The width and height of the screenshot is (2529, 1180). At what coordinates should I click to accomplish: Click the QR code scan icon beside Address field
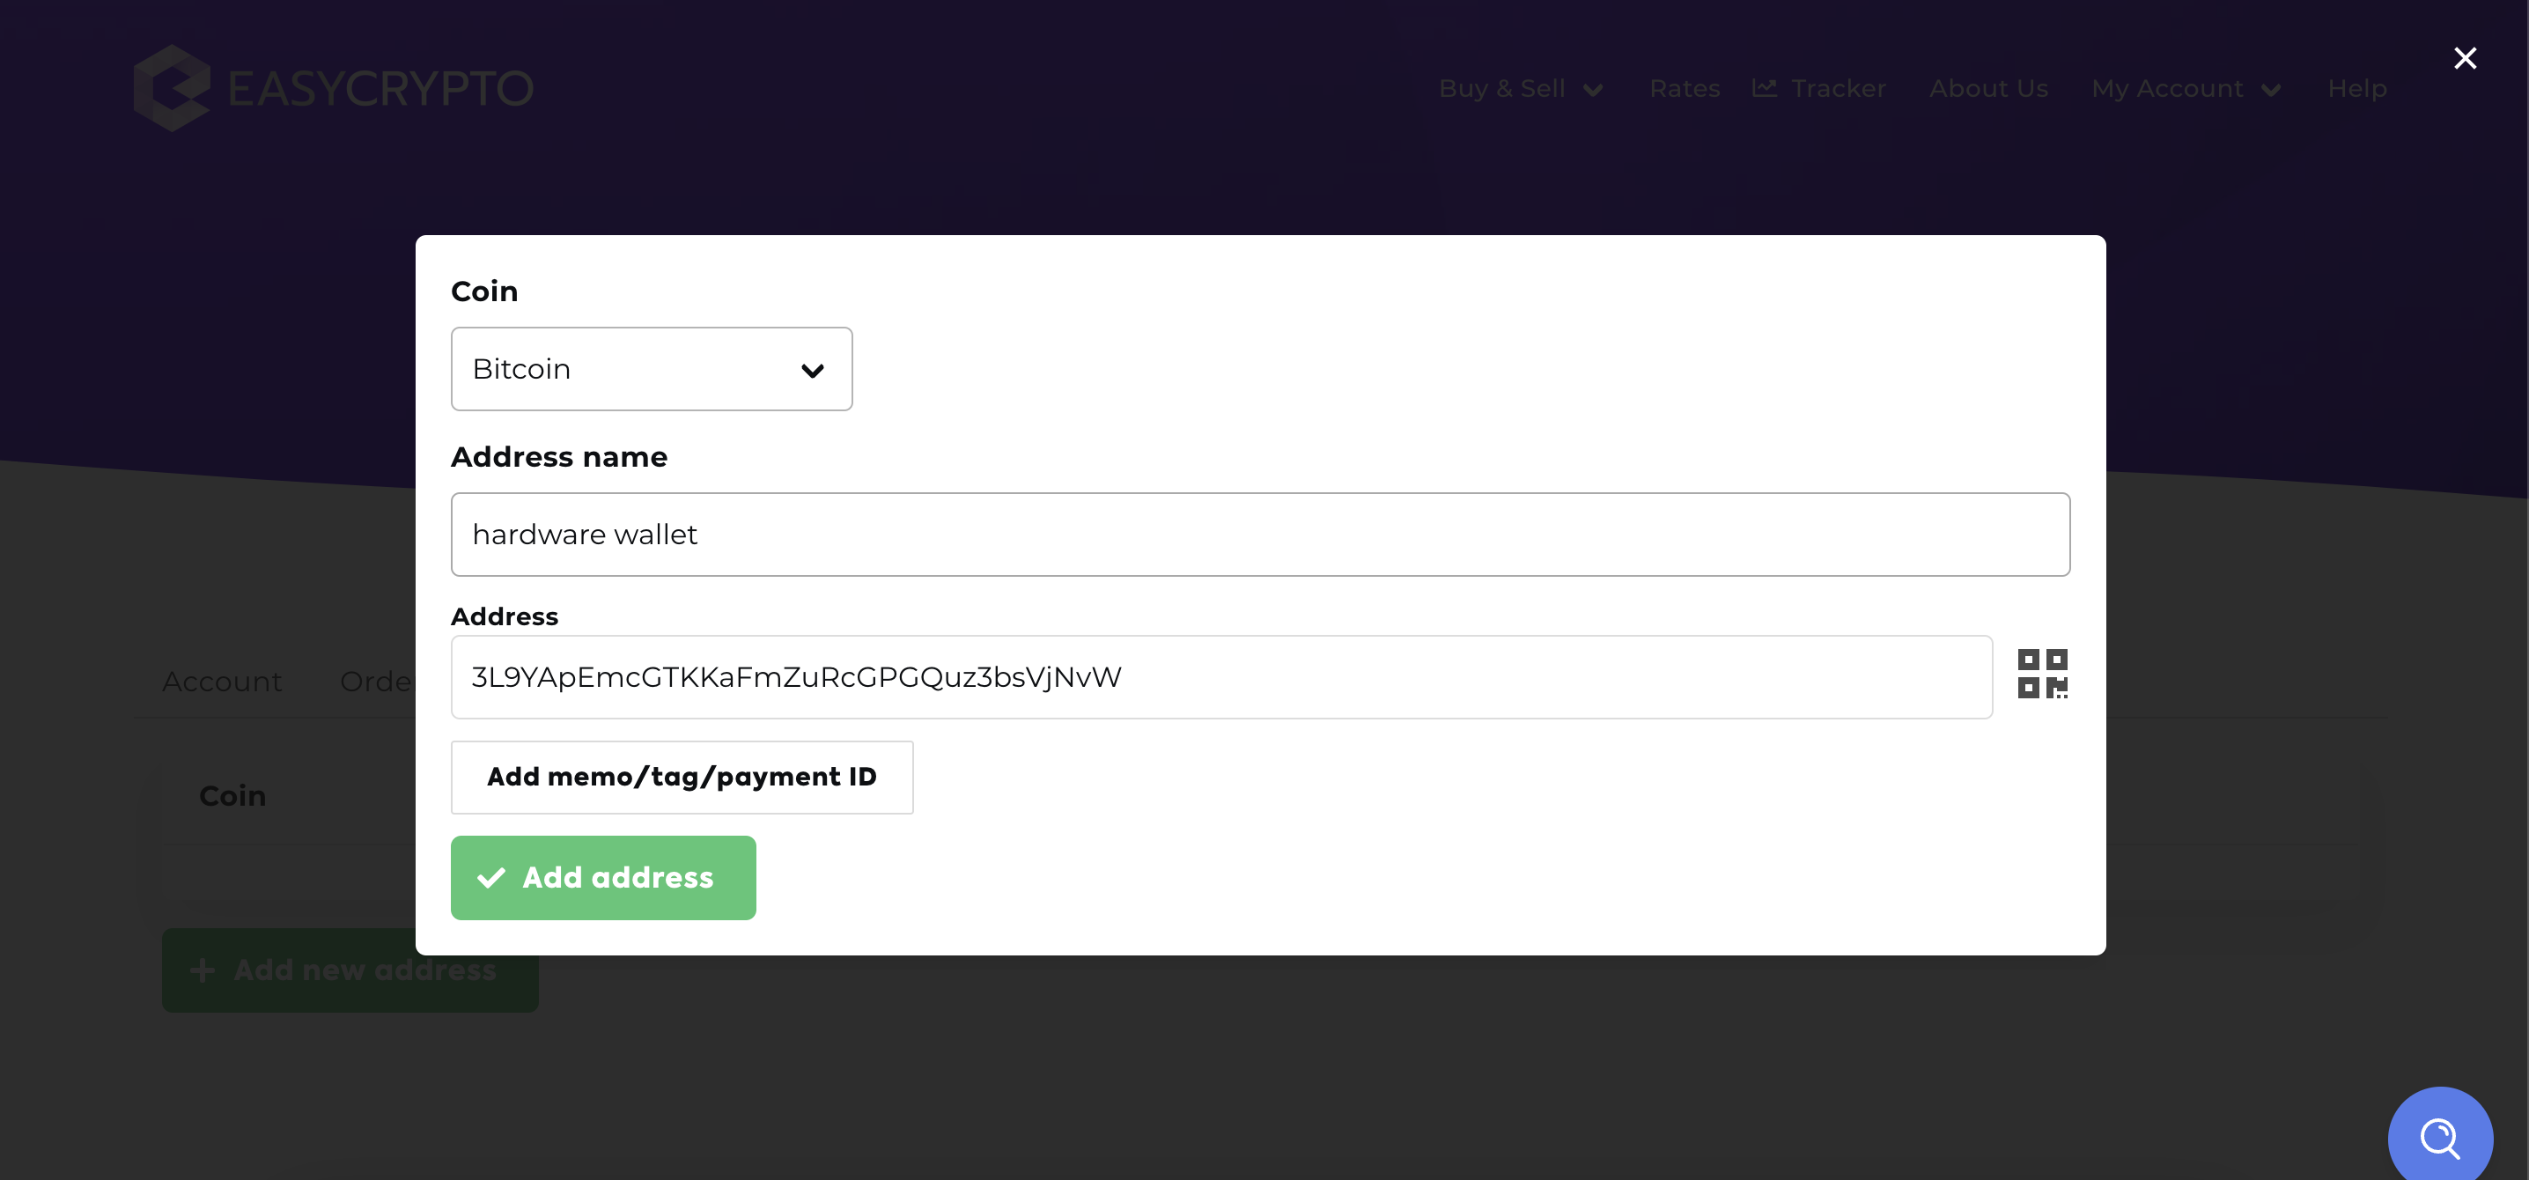[x=2045, y=673]
